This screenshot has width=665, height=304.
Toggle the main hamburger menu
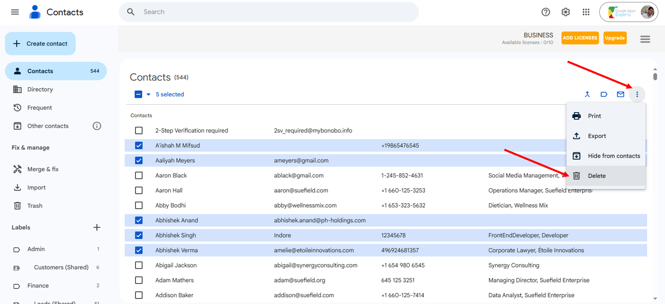pyautogui.click(x=15, y=12)
